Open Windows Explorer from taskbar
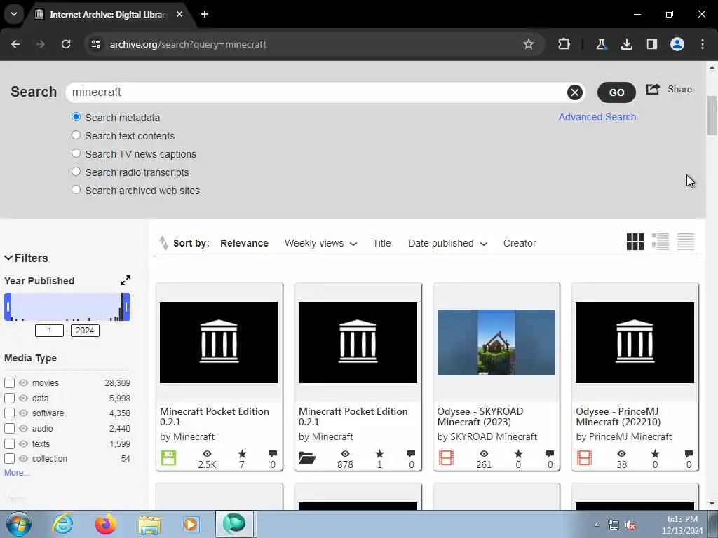This screenshot has width=718, height=538. [149, 525]
